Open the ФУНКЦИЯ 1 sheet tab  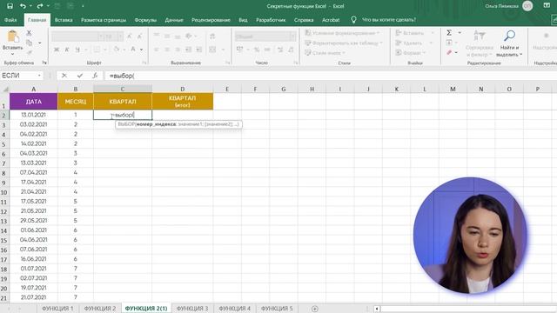57,309
